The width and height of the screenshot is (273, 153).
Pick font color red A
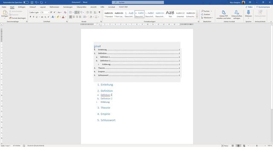[63, 17]
